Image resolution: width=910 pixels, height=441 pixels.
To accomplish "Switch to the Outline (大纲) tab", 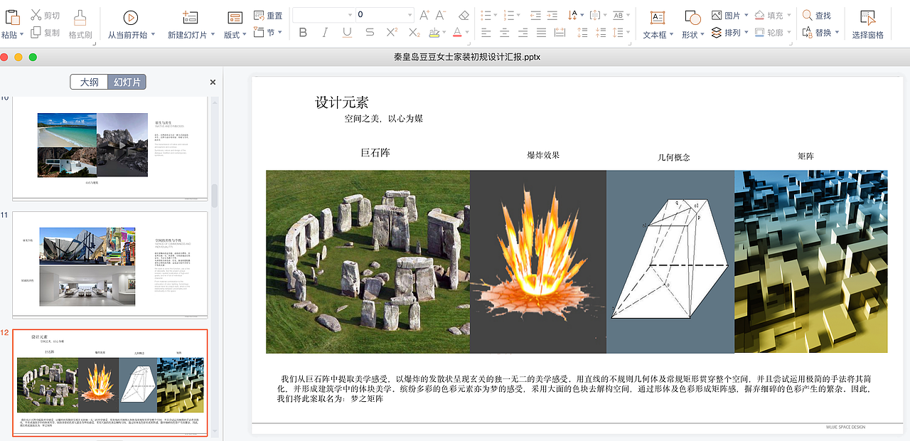I will coord(90,82).
